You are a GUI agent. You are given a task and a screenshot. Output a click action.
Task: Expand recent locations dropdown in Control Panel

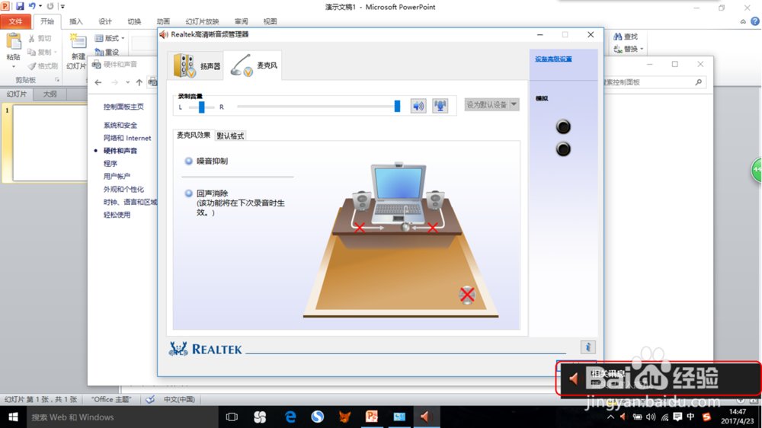point(127,82)
